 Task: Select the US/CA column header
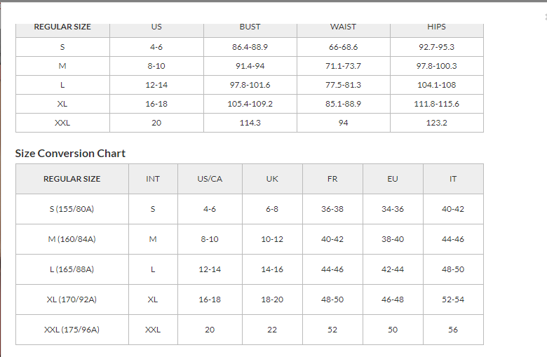[x=210, y=179]
